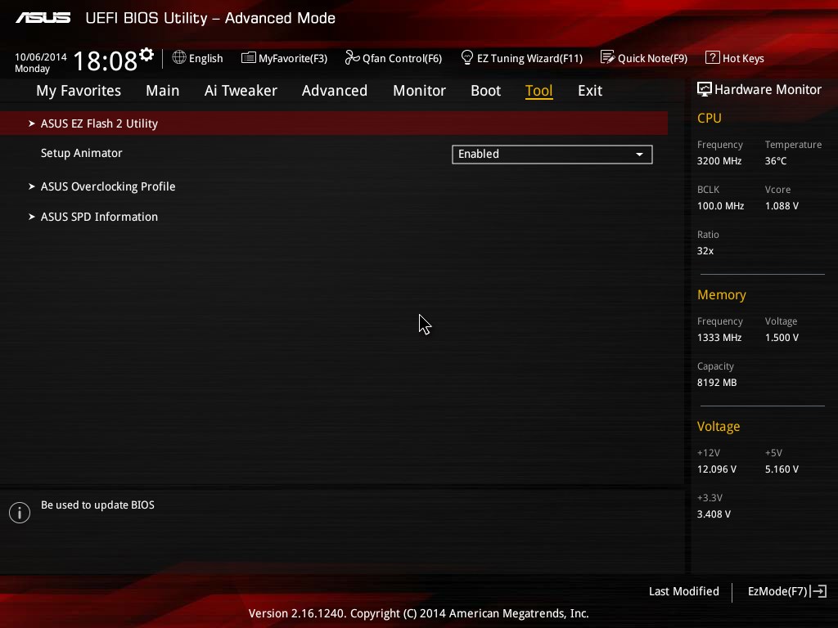This screenshot has width=838, height=628.
Task: Click the Setup Animator dropdown arrow
Action: pyautogui.click(x=639, y=155)
